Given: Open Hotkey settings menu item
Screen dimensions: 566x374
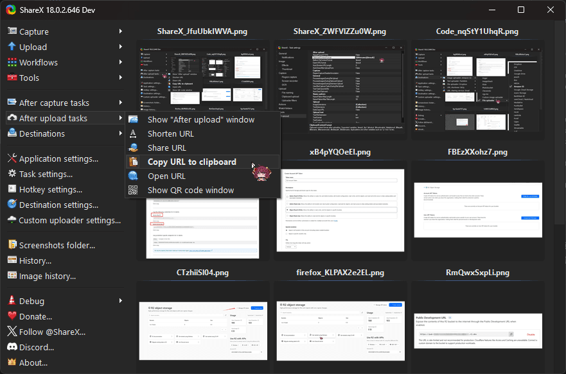Looking at the screenshot, I should (51, 189).
